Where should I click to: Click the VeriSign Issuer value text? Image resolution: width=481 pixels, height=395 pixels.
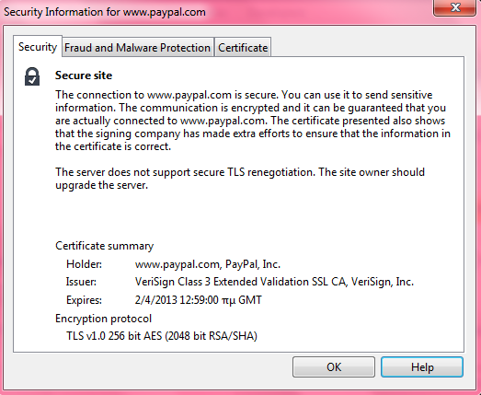[274, 282]
